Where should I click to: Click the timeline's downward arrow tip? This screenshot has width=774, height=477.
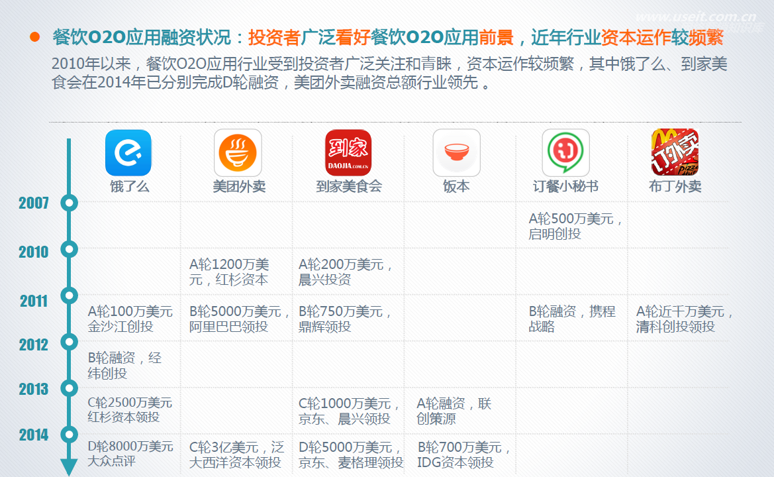point(69,468)
